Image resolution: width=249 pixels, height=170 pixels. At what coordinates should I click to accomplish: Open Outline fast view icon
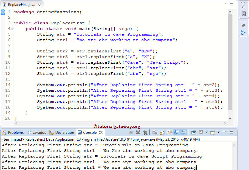pyautogui.click(x=244, y=32)
